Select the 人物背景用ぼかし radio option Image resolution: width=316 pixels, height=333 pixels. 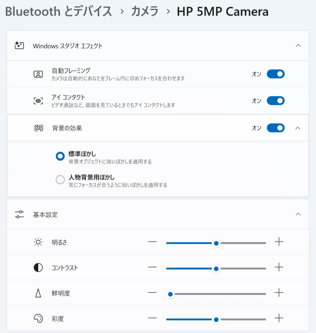click(60, 180)
